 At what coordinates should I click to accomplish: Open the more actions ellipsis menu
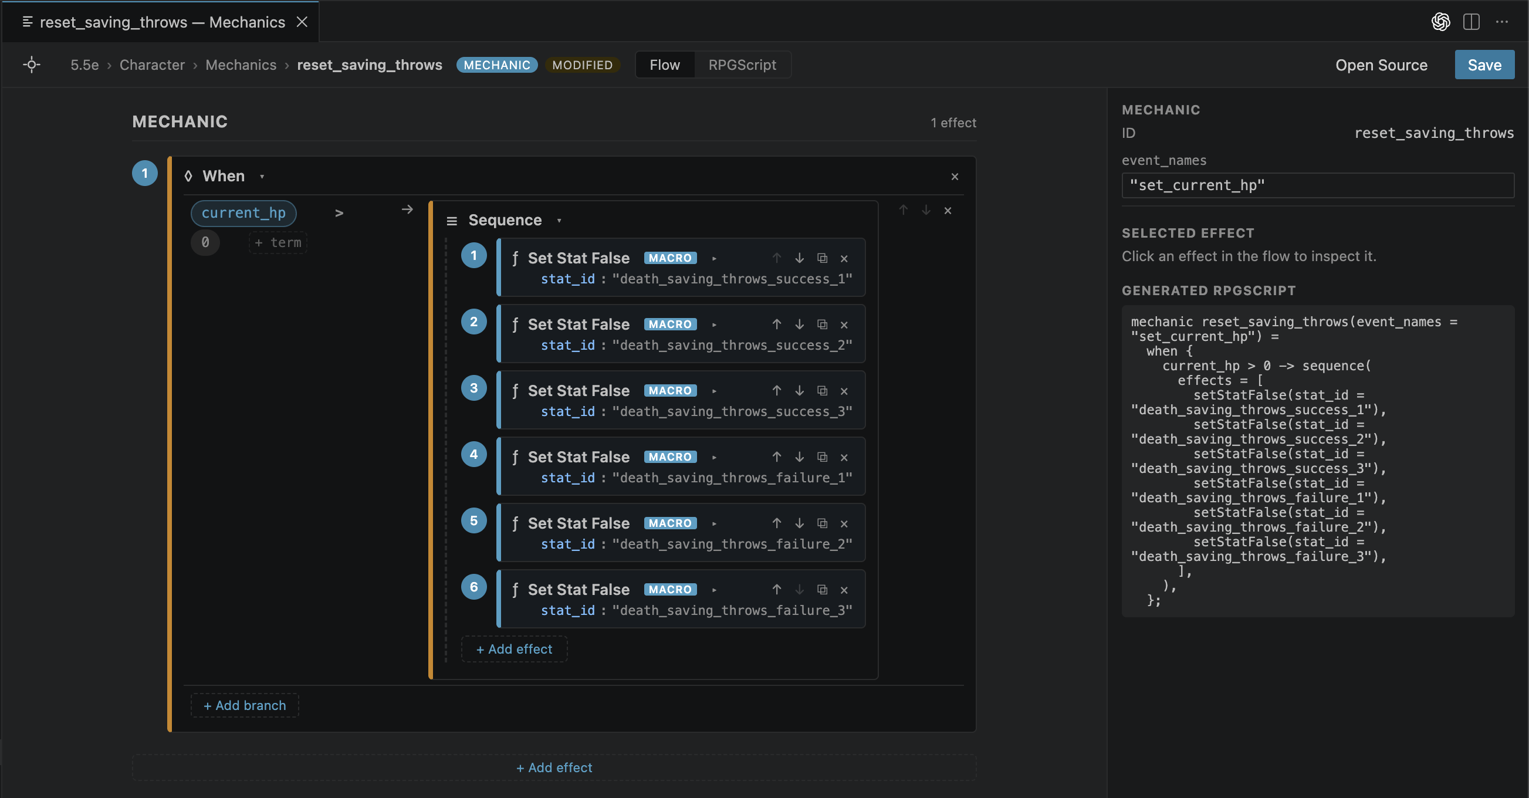pos(1502,22)
